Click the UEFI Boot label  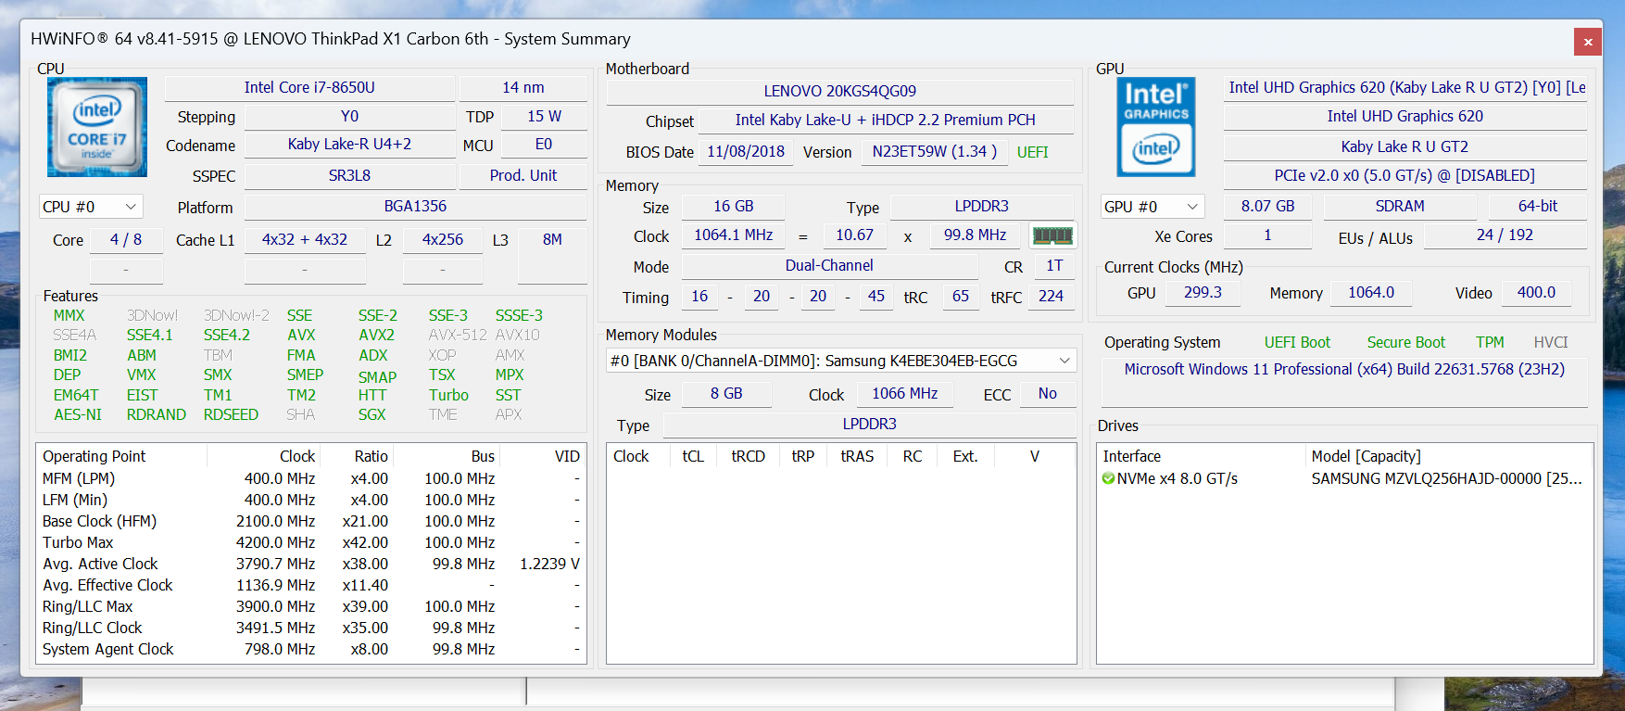point(1297,343)
